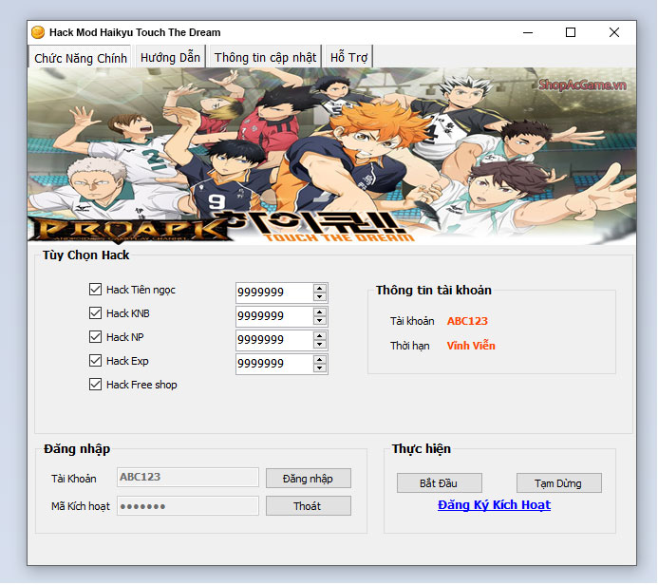Minimize the Hack Mod window
Image resolution: width=658 pixels, height=585 pixels.
click(x=528, y=32)
